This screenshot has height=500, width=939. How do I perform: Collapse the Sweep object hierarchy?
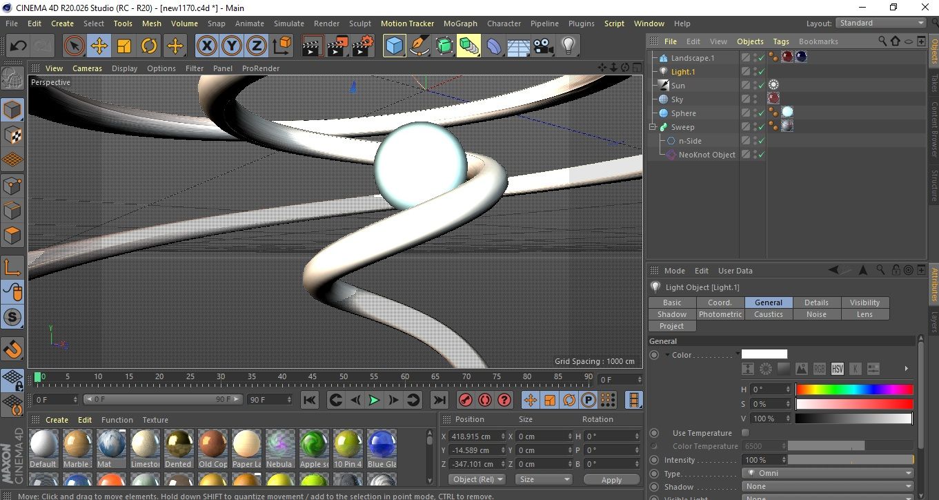click(652, 127)
